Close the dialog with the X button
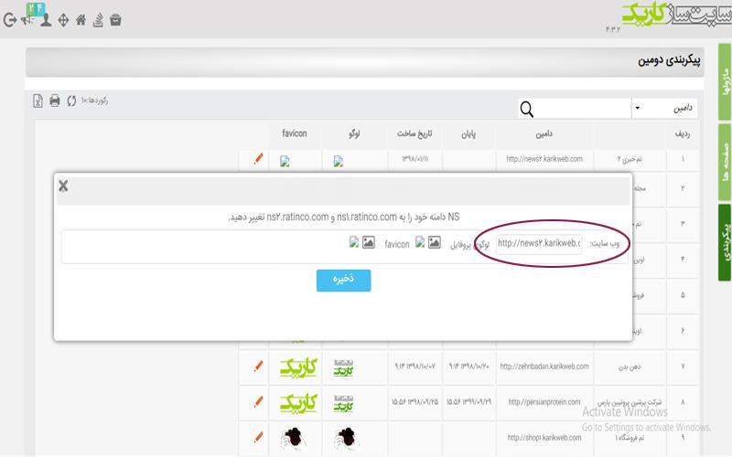 click(63, 186)
